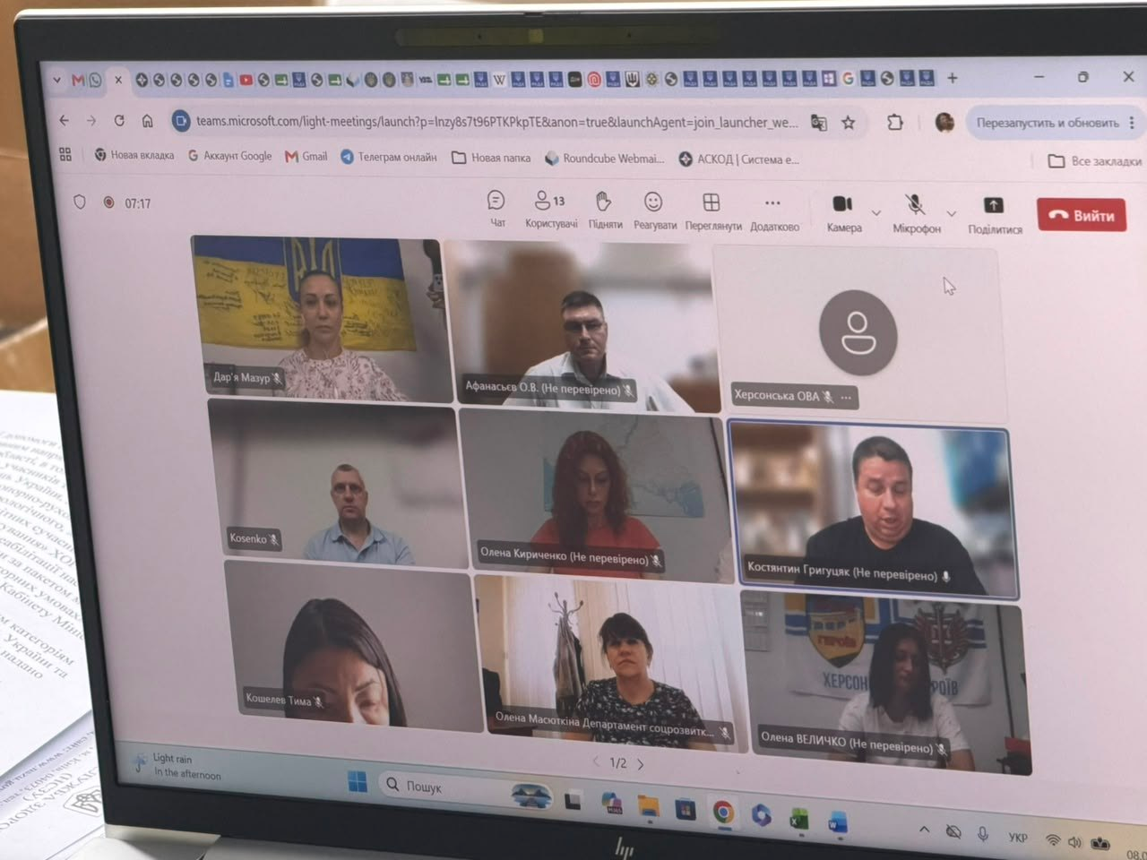Open Word from the taskbar
1147x860 pixels.
[x=837, y=821]
